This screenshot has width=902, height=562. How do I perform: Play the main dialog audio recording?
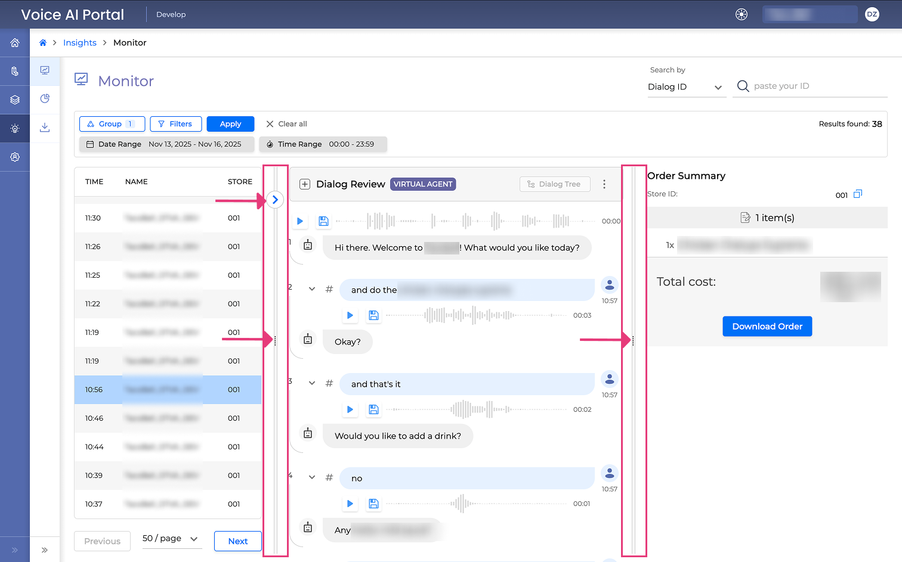[x=300, y=221]
